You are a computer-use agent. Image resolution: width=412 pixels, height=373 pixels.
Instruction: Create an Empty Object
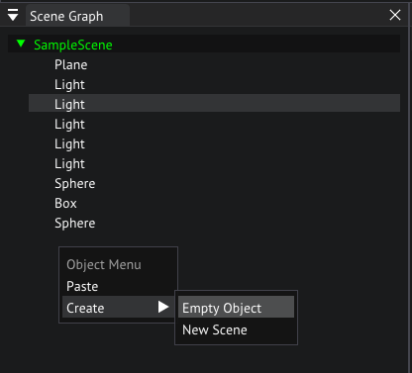point(236,307)
